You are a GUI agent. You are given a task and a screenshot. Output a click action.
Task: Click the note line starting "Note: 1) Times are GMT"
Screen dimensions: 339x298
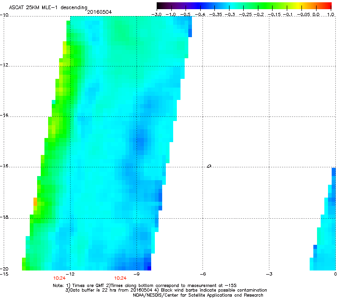[x=145, y=286]
